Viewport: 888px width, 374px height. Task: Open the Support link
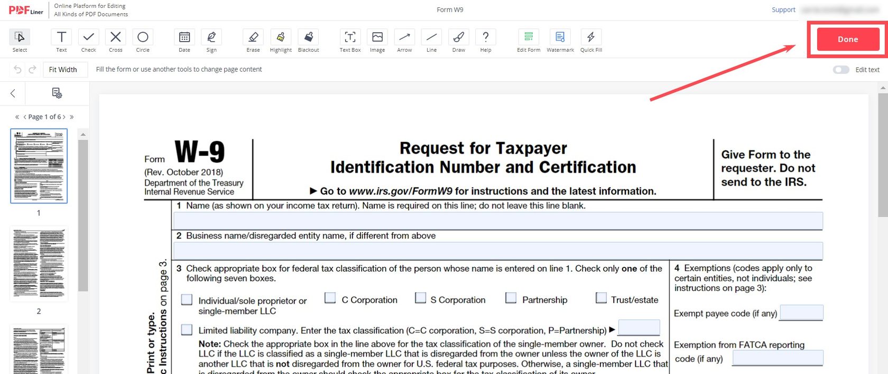pos(783,9)
